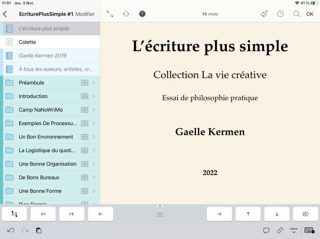The height and width of the screenshot is (239, 320).
Task: Tap the comment bubble icon
Action: 266,230
